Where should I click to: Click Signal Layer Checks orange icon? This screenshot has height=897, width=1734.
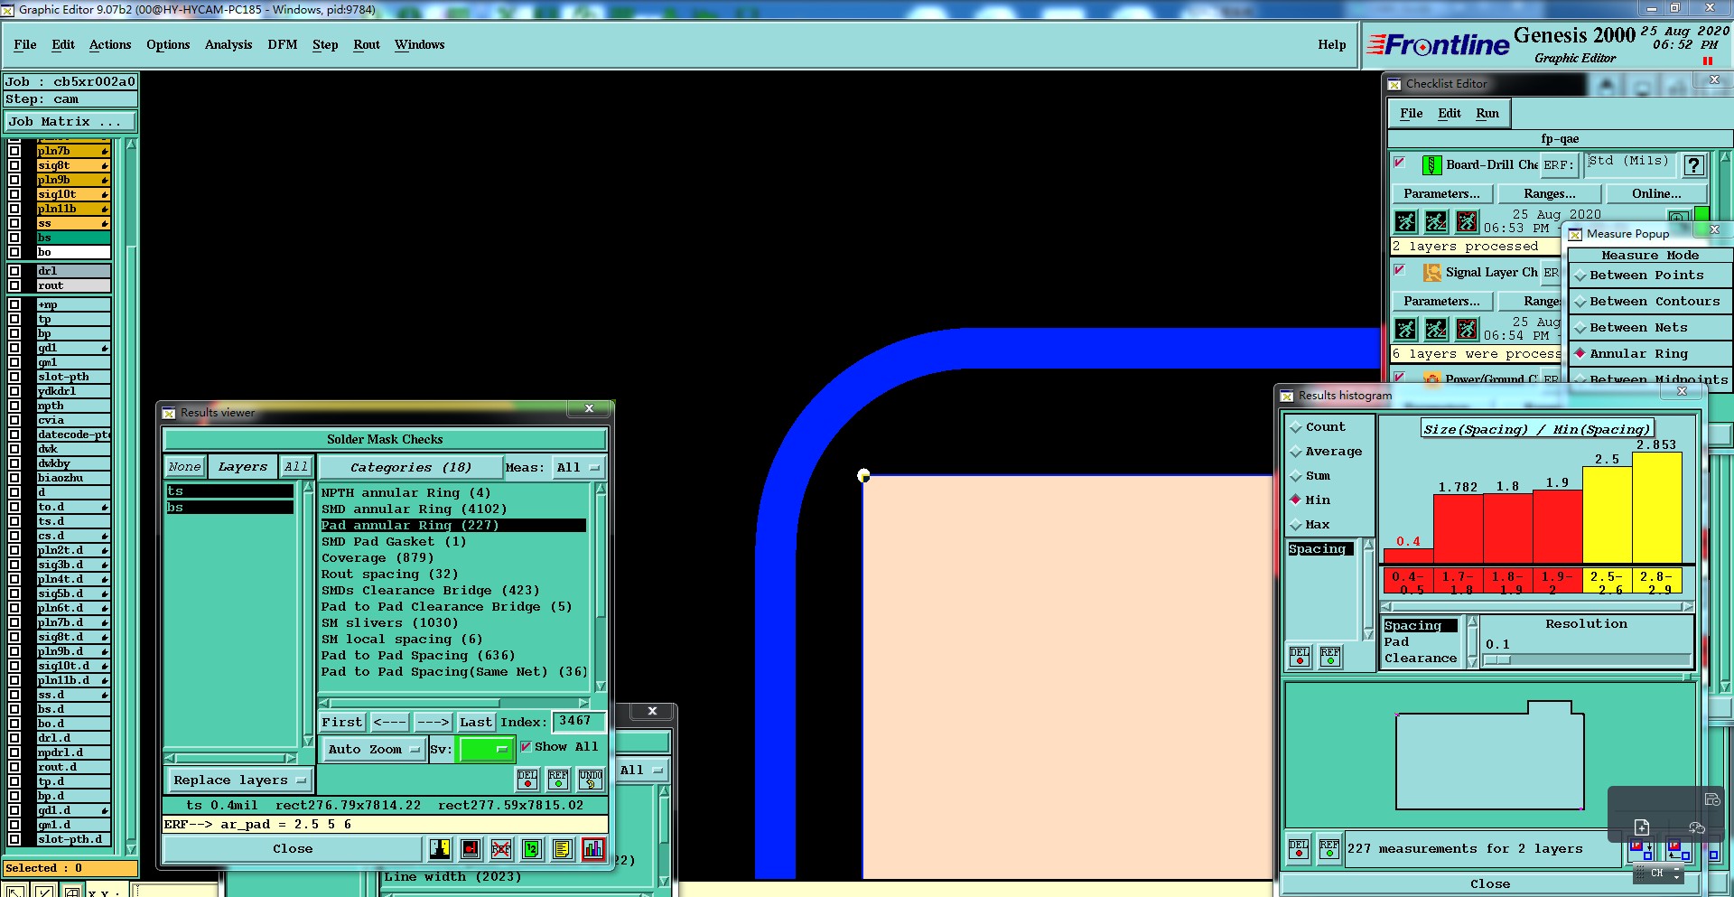click(1432, 273)
